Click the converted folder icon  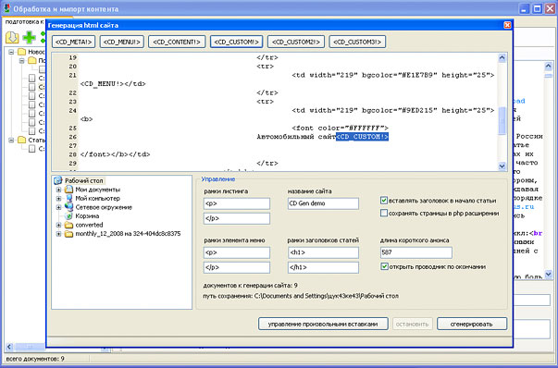(68, 225)
